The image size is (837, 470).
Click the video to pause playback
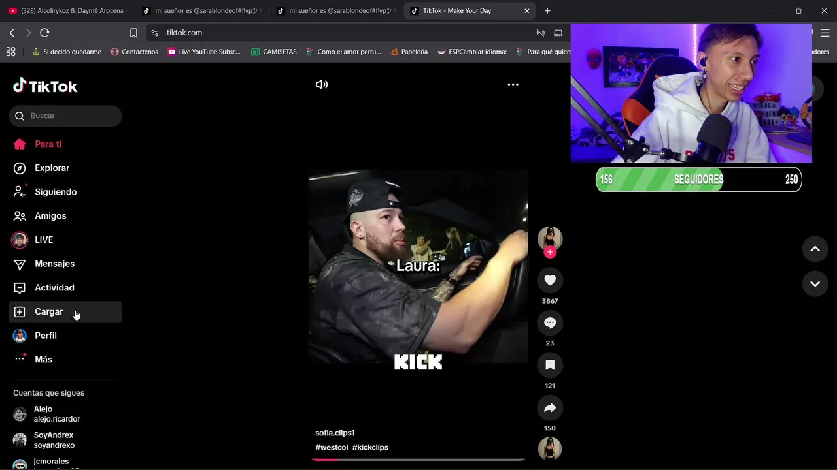click(x=418, y=266)
